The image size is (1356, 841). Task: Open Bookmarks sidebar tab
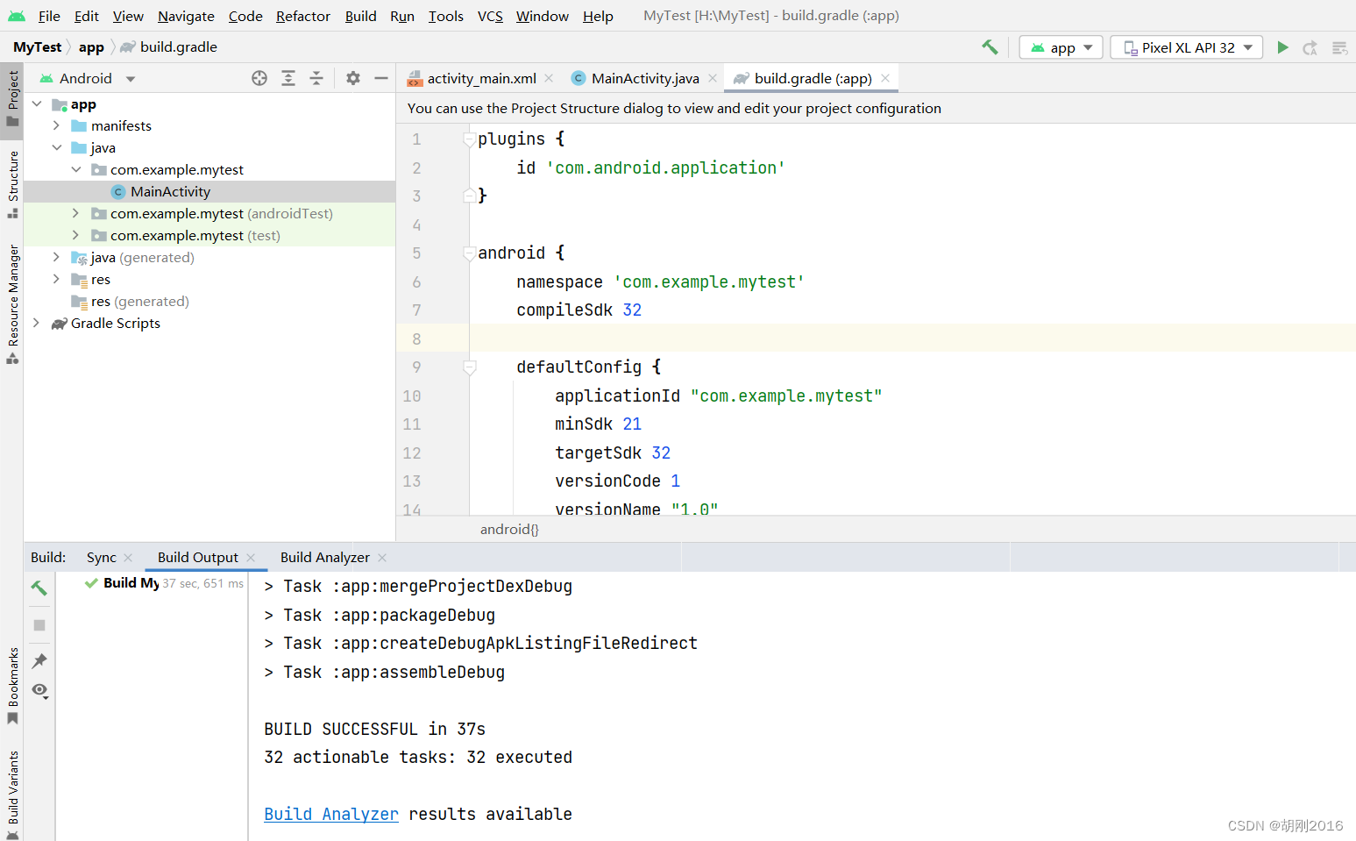click(x=12, y=687)
